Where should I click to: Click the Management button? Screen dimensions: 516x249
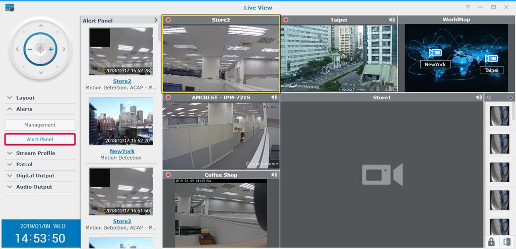[x=40, y=125]
